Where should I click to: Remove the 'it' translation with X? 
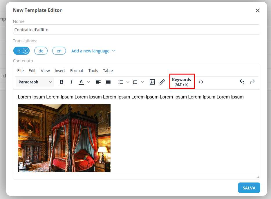click(26, 51)
